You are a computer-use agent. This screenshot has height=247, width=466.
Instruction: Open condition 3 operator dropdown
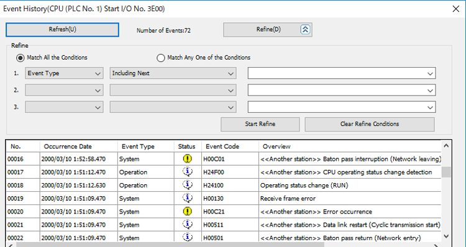coord(173,107)
